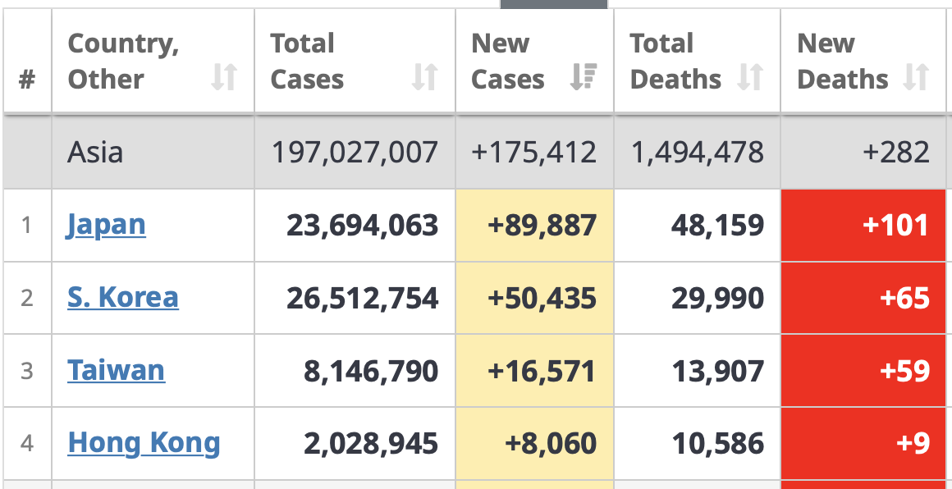Select the Asia summary row label
The height and width of the screenshot is (489, 952).
tap(96, 152)
